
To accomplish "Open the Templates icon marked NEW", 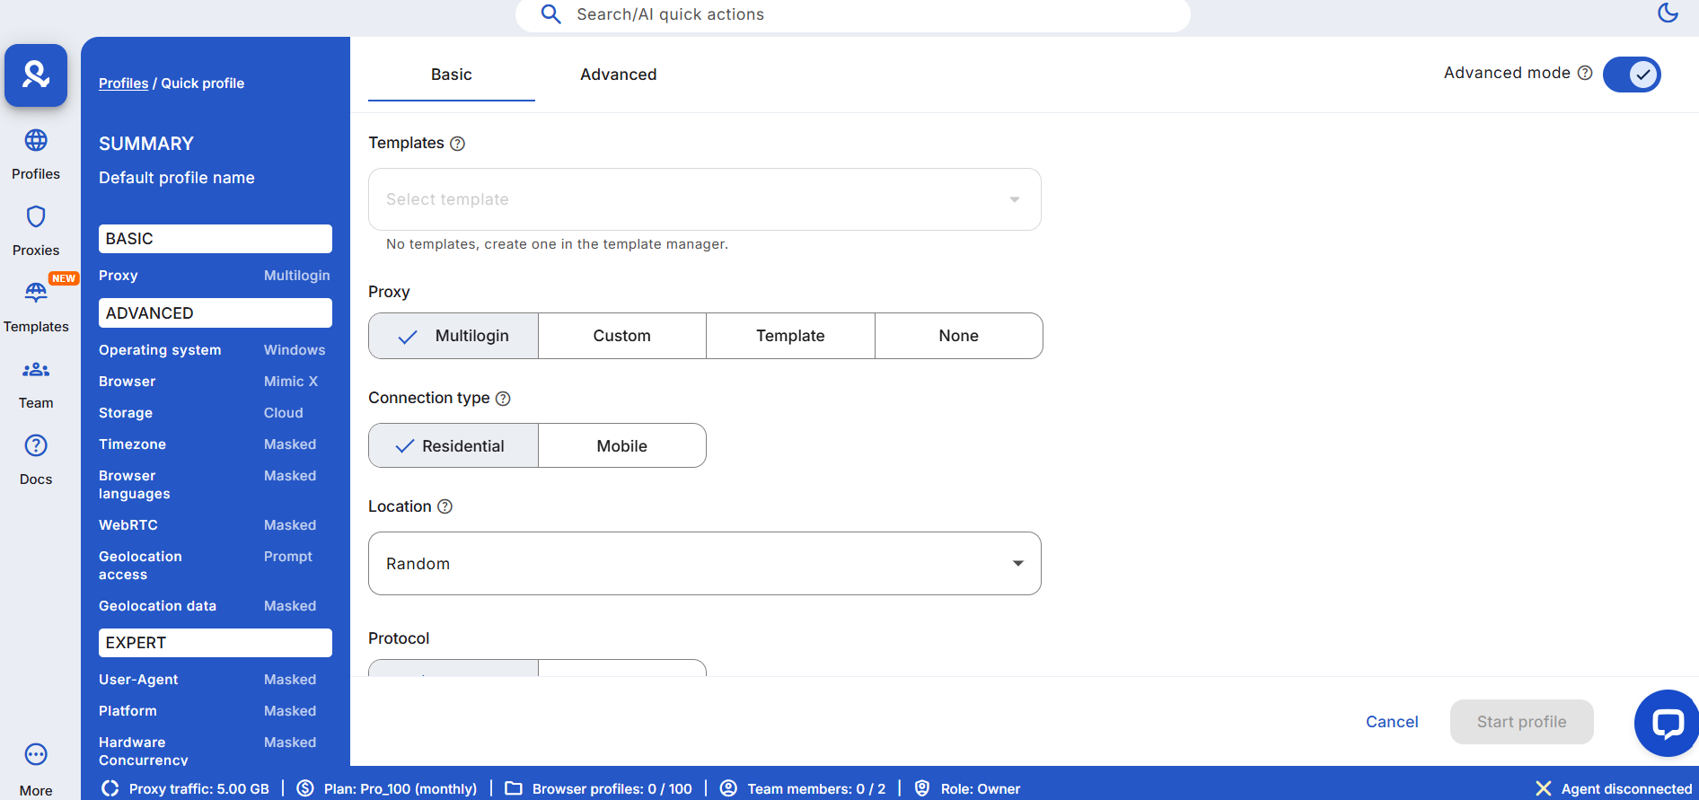I will 36,293.
